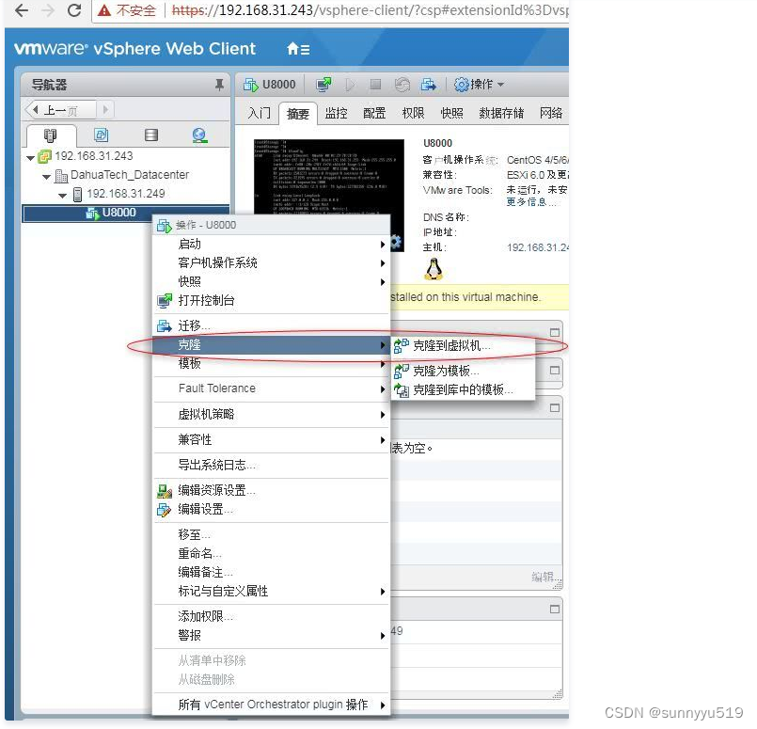Click the 上一页 back button
Image resolution: width=757 pixels, height=729 pixels.
click(61, 111)
